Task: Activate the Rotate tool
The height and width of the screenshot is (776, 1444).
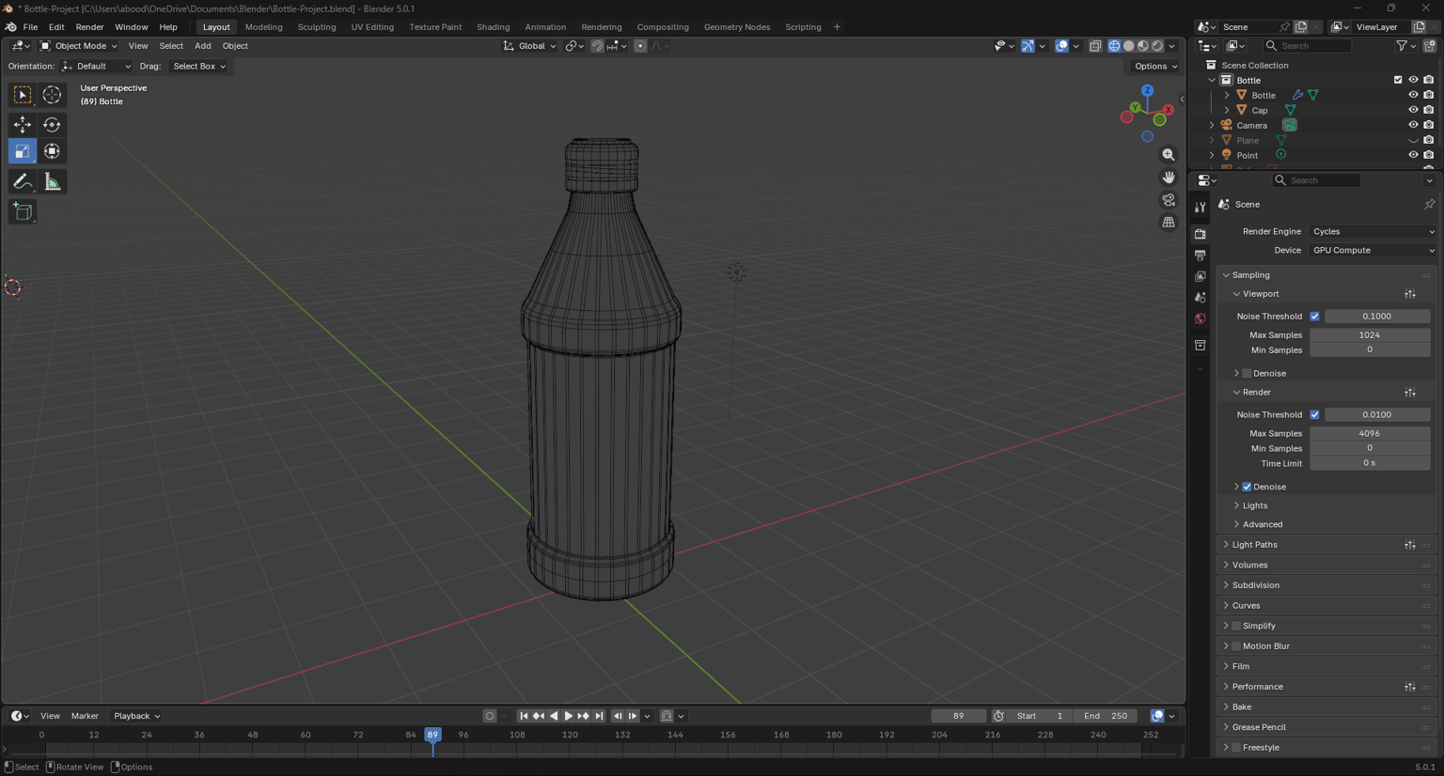Action: pyautogui.click(x=52, y=124)
